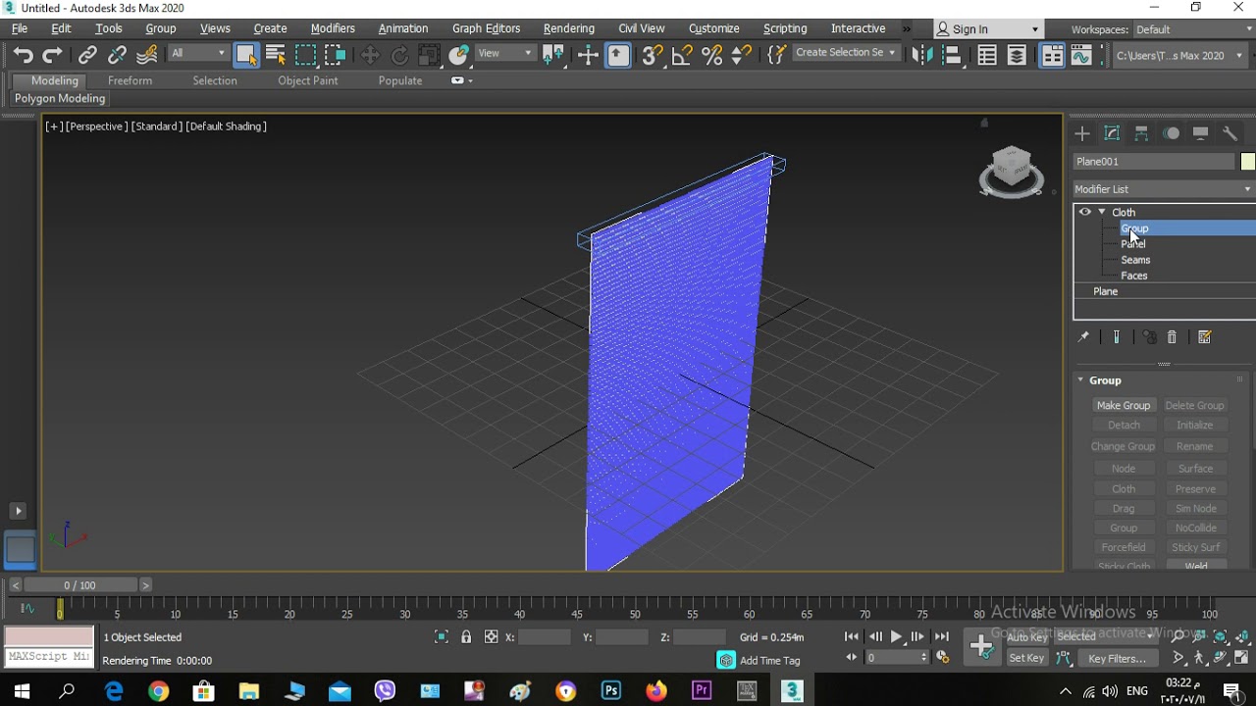Toggle the Auto Key button

pos(1027,637)
